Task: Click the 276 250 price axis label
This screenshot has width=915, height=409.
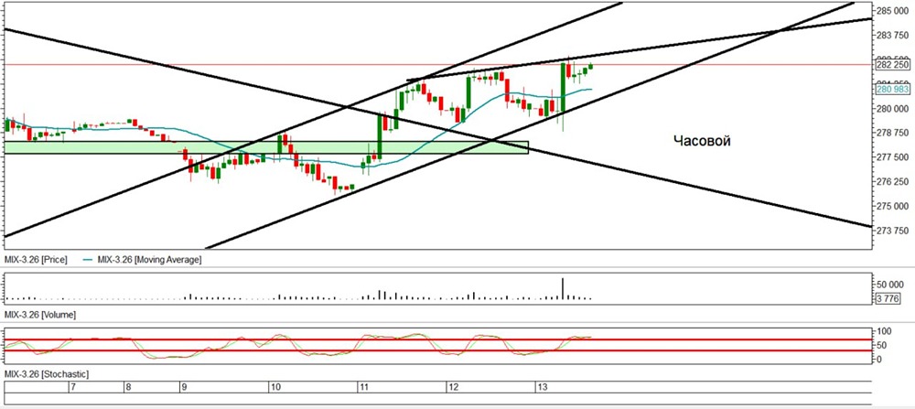Action: [892, 181]
